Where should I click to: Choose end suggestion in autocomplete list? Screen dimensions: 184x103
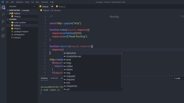[93, 60]
